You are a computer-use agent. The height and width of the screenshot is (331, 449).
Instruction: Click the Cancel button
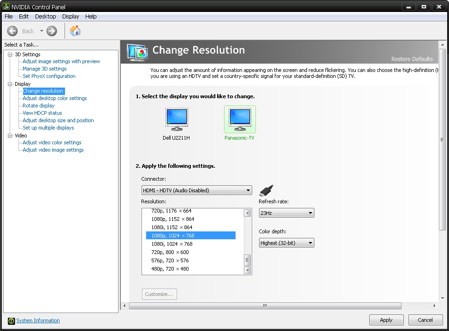click(x=425, y=320)
